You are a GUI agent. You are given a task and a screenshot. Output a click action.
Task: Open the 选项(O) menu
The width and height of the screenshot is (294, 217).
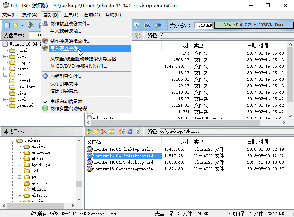pos(92,15)
